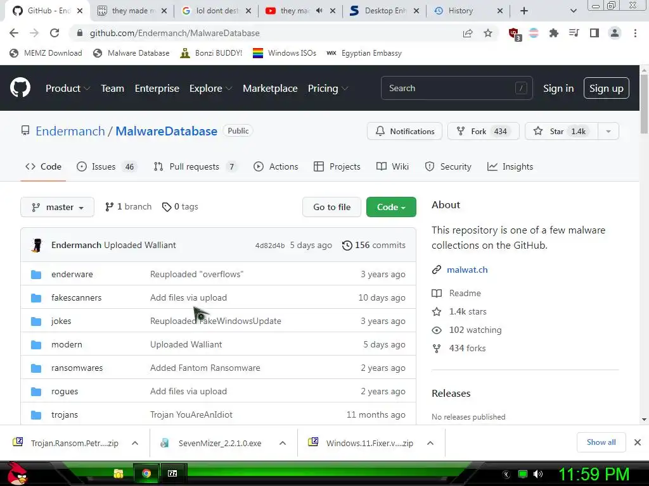Open the Projects tab
This screenshot has height=486, width=649.
click(x=337, y=166)
